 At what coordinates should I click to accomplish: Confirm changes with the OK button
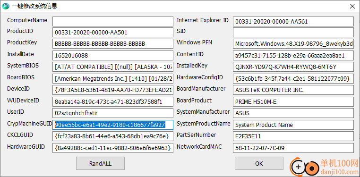point(259,163)
